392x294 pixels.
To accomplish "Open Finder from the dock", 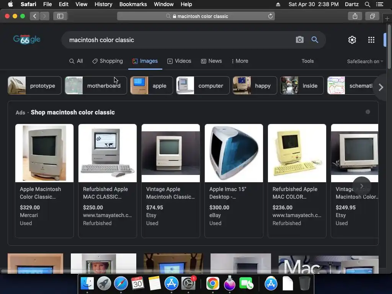I will 87,284.
